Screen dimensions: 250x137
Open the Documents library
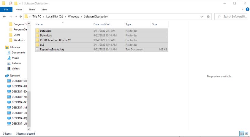16,52
